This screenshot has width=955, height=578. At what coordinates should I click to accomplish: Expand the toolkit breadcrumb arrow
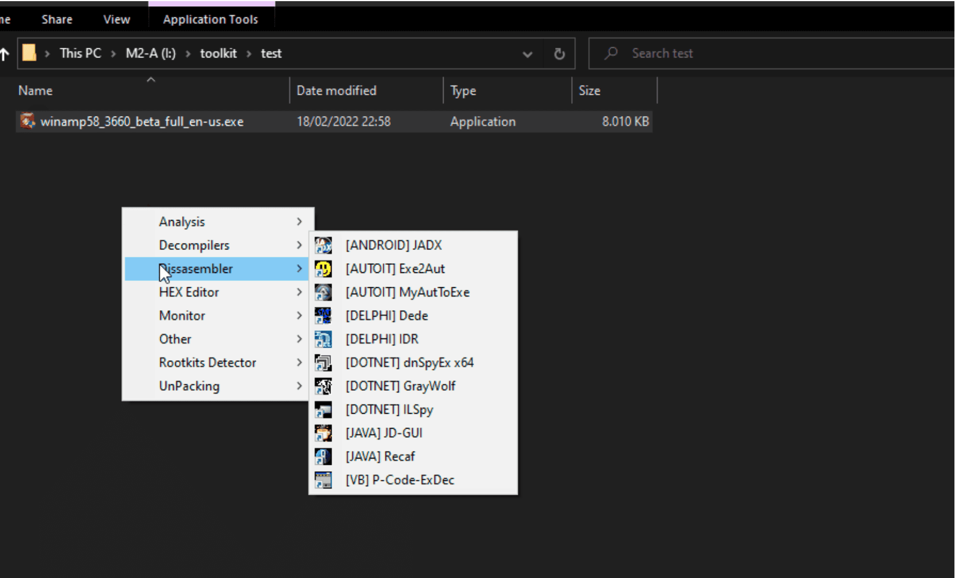249,53
